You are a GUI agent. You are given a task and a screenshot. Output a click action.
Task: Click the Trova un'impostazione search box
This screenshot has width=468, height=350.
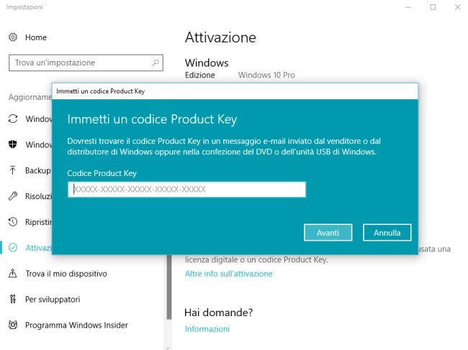[79, 63]
